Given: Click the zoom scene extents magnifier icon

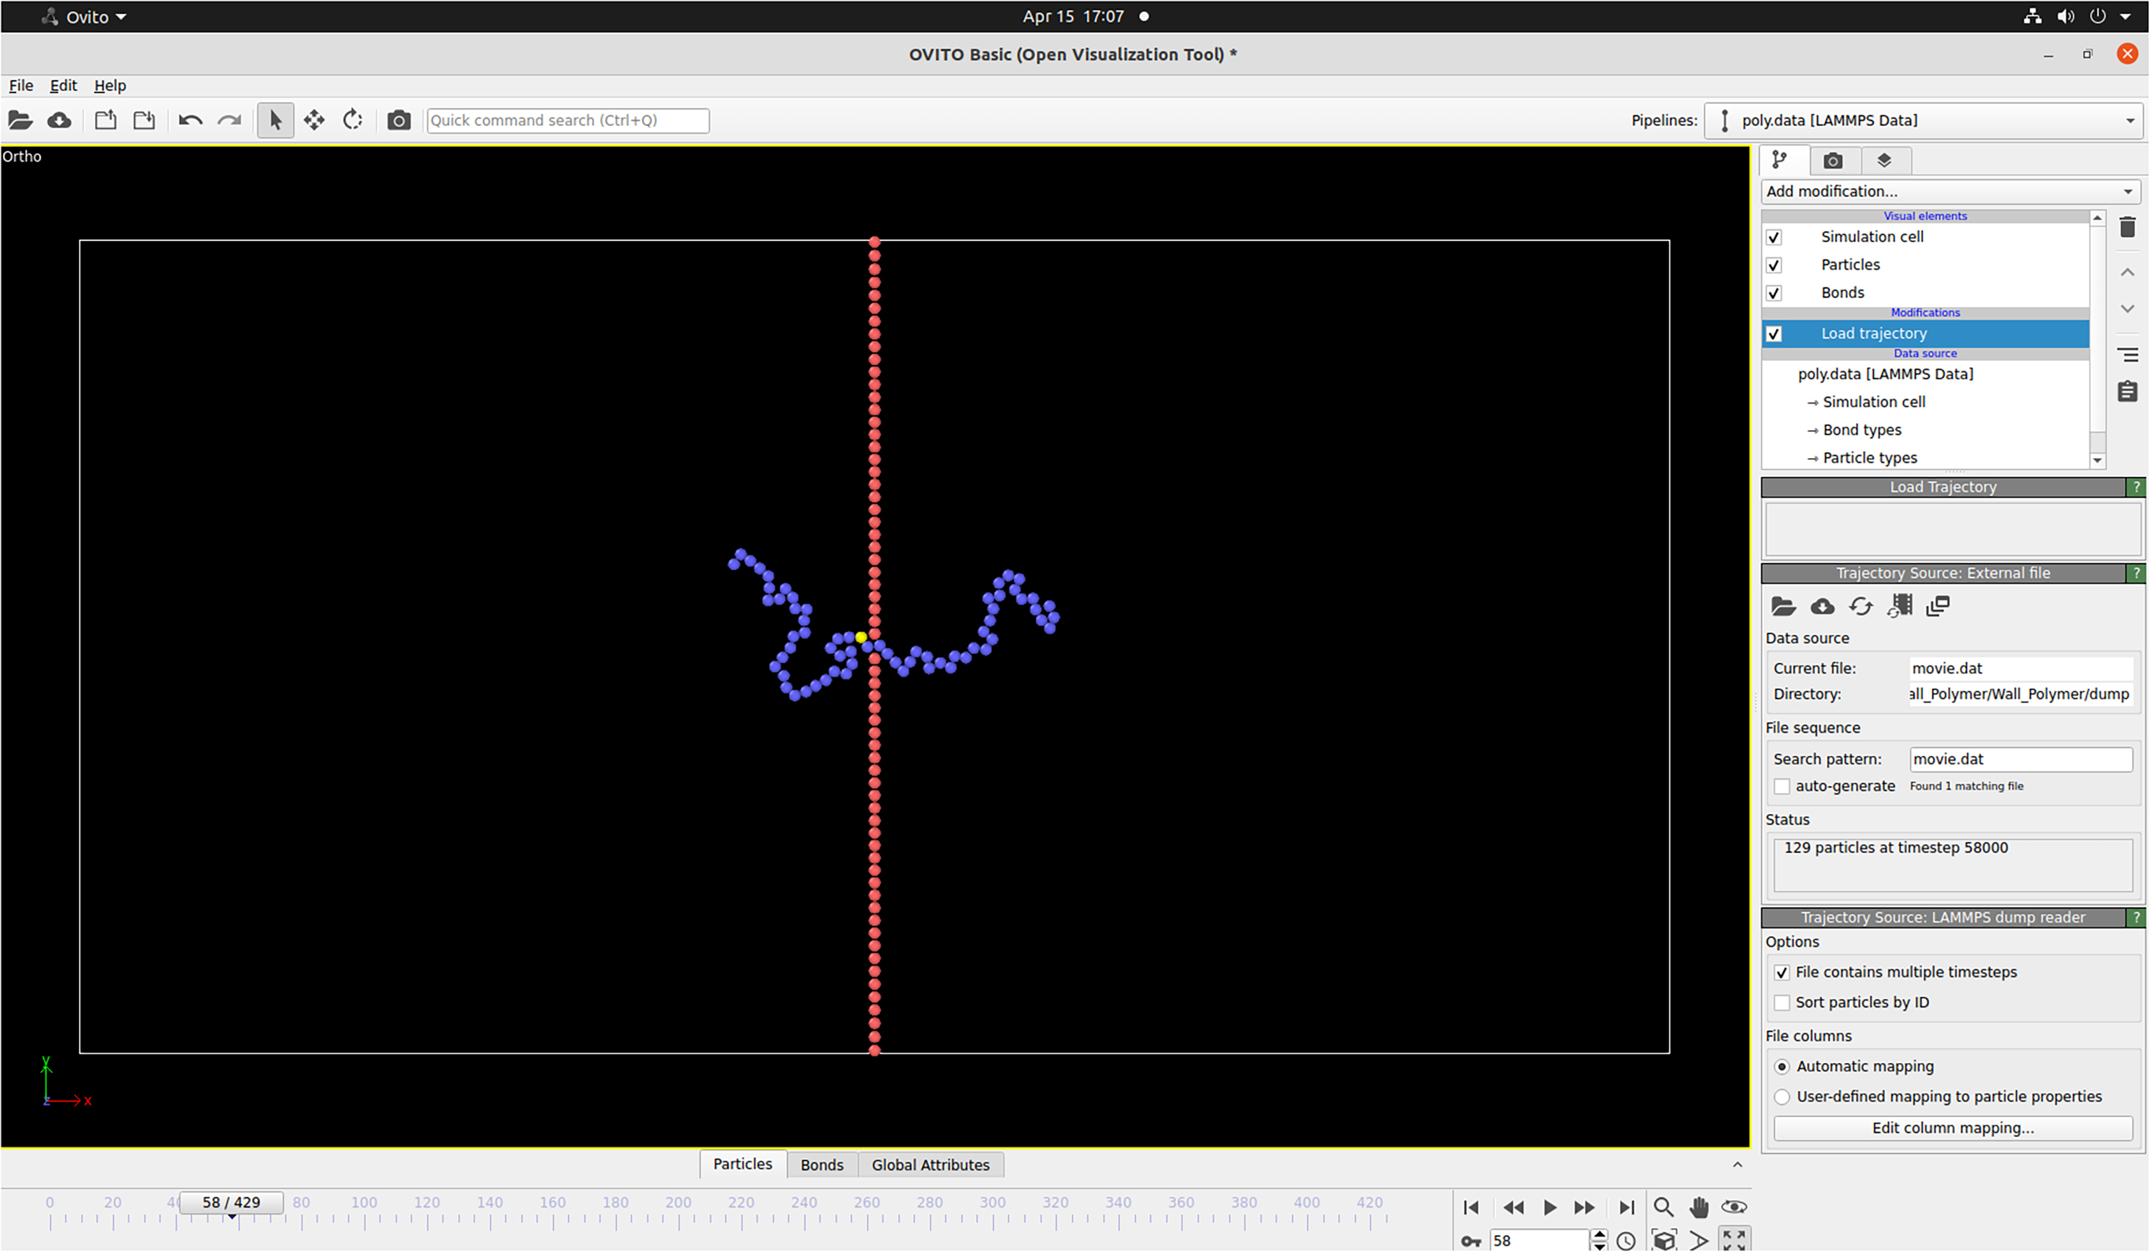Looking at the screenshot, I should tap(1663, 1208).
